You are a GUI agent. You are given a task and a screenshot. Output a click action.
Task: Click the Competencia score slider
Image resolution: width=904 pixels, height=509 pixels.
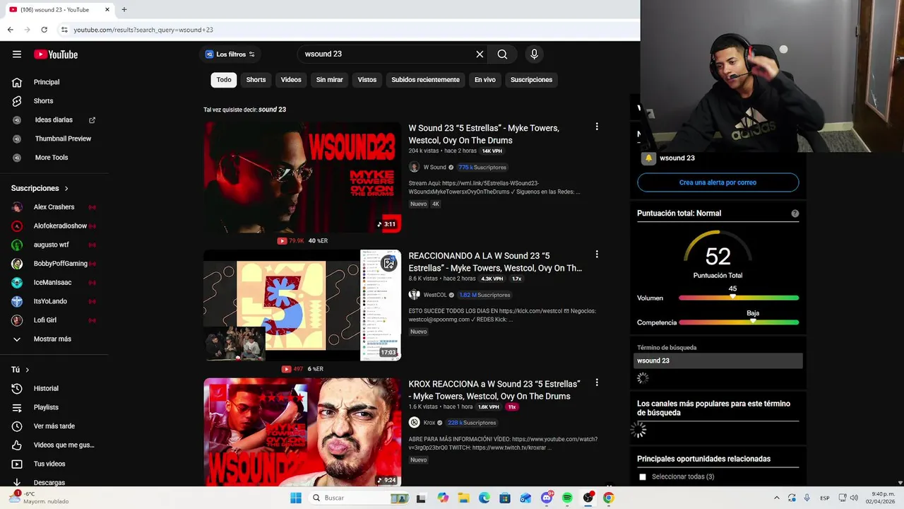coord(739,322)
